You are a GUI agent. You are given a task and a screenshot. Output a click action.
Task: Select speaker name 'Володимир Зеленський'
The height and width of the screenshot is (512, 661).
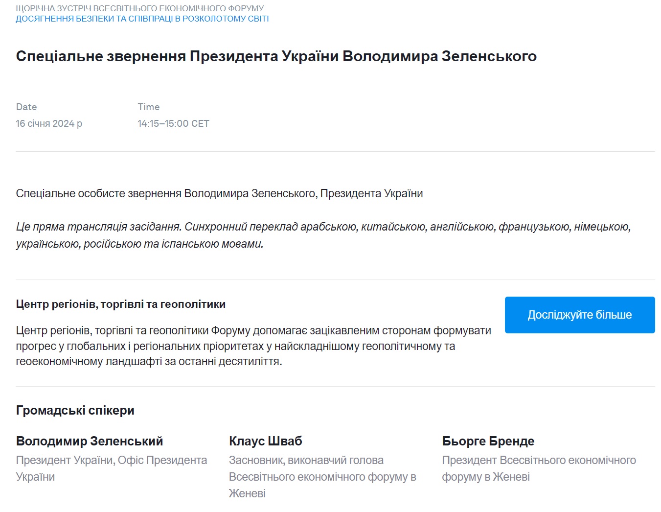pyautogui.click(x=90, y=441)
